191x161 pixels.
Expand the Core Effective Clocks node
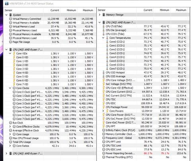10,126
